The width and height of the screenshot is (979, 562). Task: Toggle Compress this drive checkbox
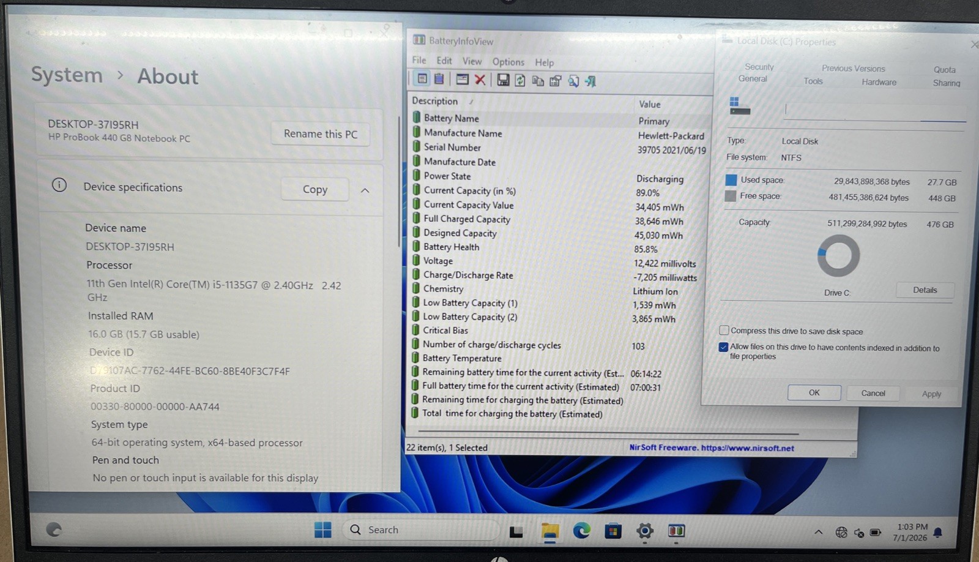tap(724, 331)
